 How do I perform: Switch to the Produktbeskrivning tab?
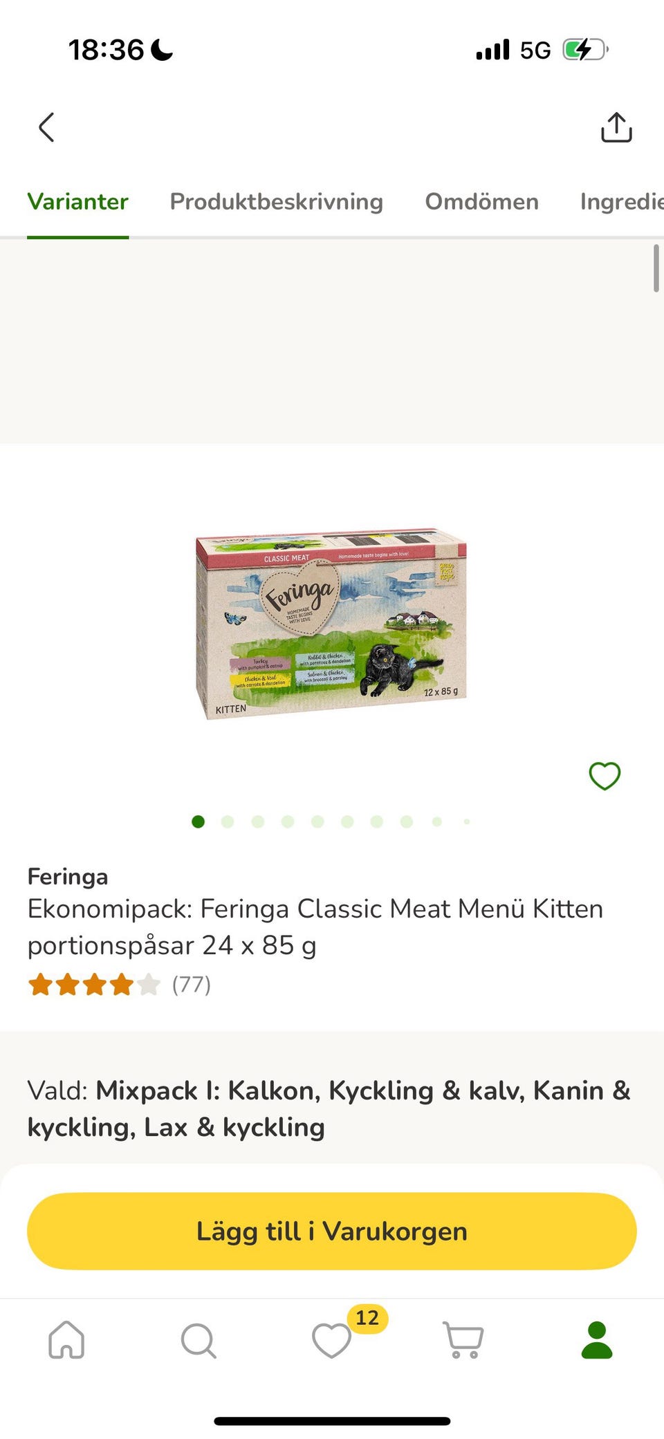click(277, 202)
